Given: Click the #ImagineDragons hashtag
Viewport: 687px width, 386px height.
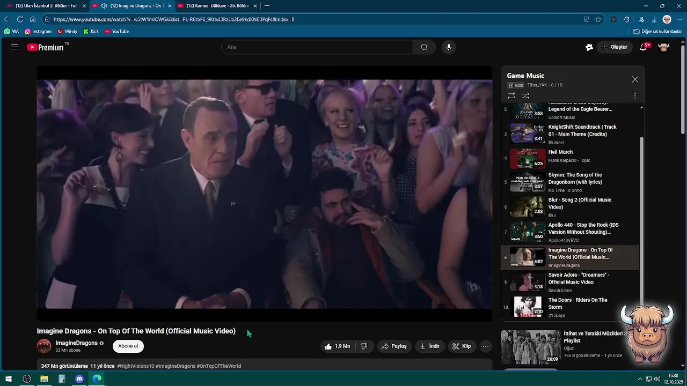Looking at the screenshot, I should (176, 366).
